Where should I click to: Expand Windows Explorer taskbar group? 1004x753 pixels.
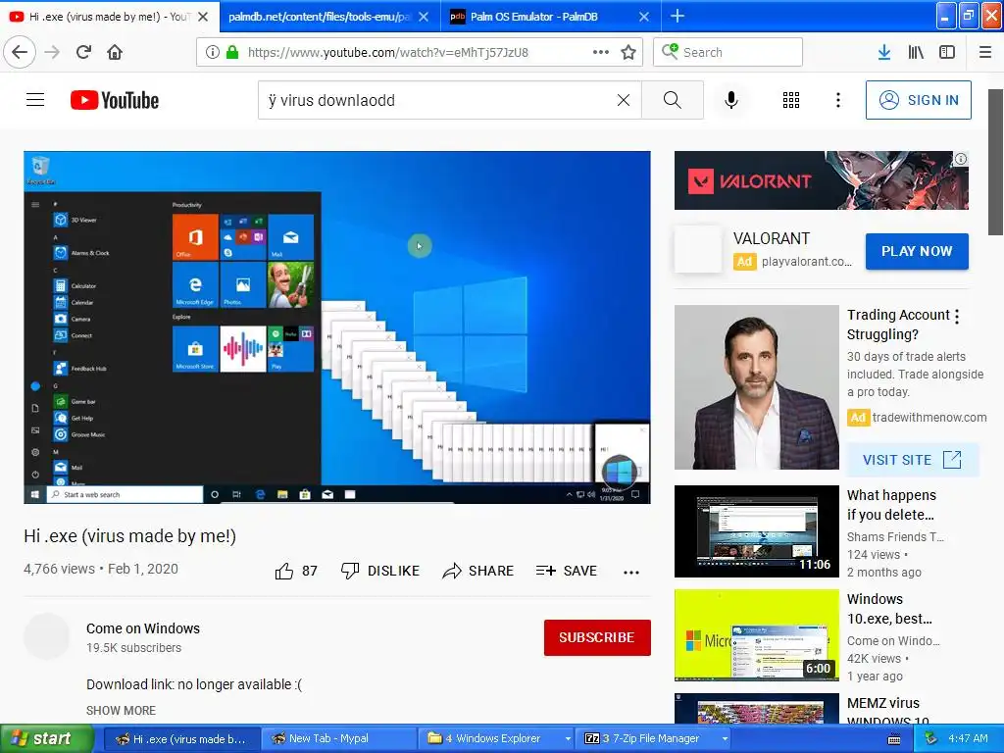568,738
